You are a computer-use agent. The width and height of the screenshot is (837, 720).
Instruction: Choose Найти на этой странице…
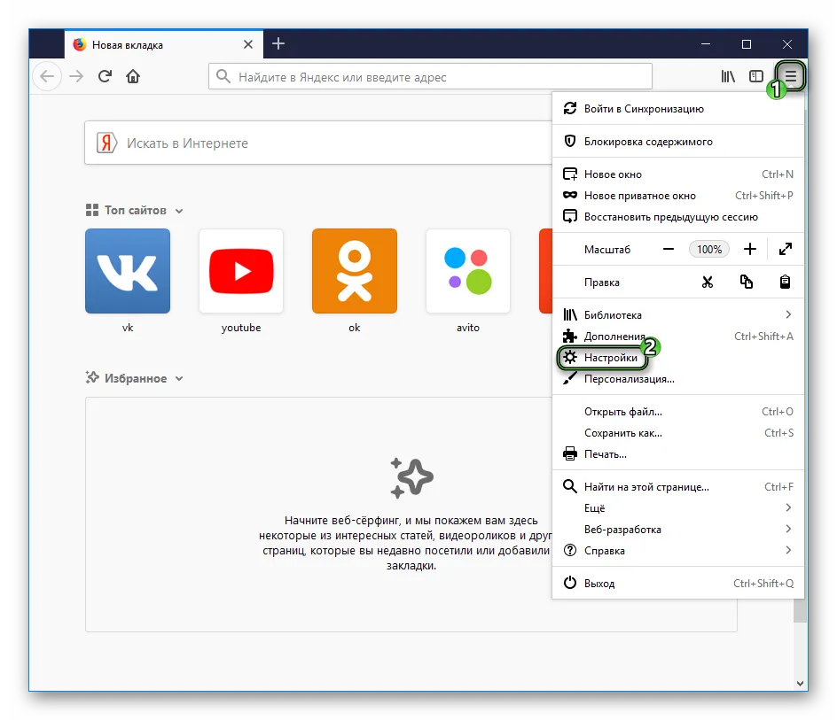678,487
